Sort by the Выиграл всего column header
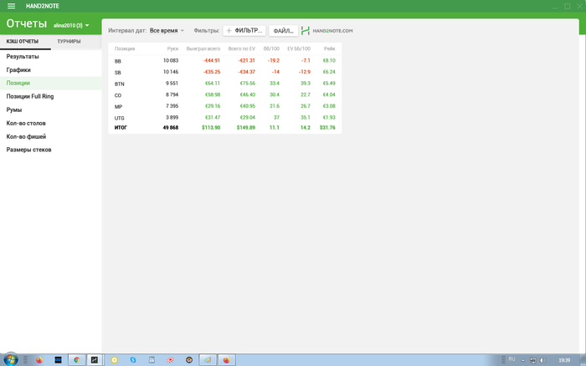Image resolution: width=586 pixels, height=366 pixels. pyautogui.click(x=203, y=48)
